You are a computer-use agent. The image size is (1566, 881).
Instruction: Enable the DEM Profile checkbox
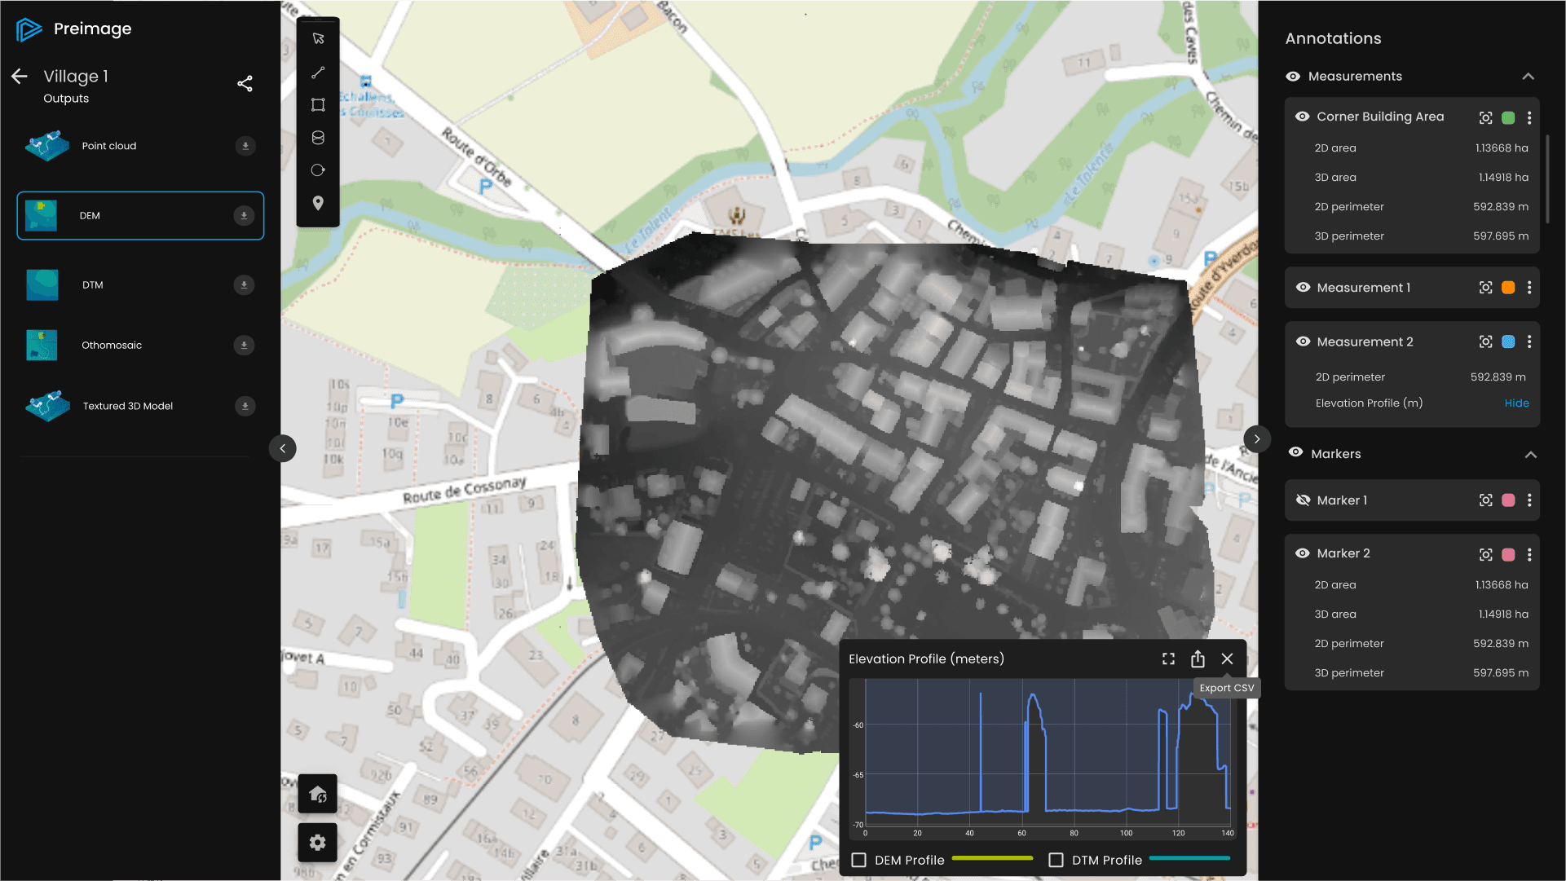coord(858,860)
